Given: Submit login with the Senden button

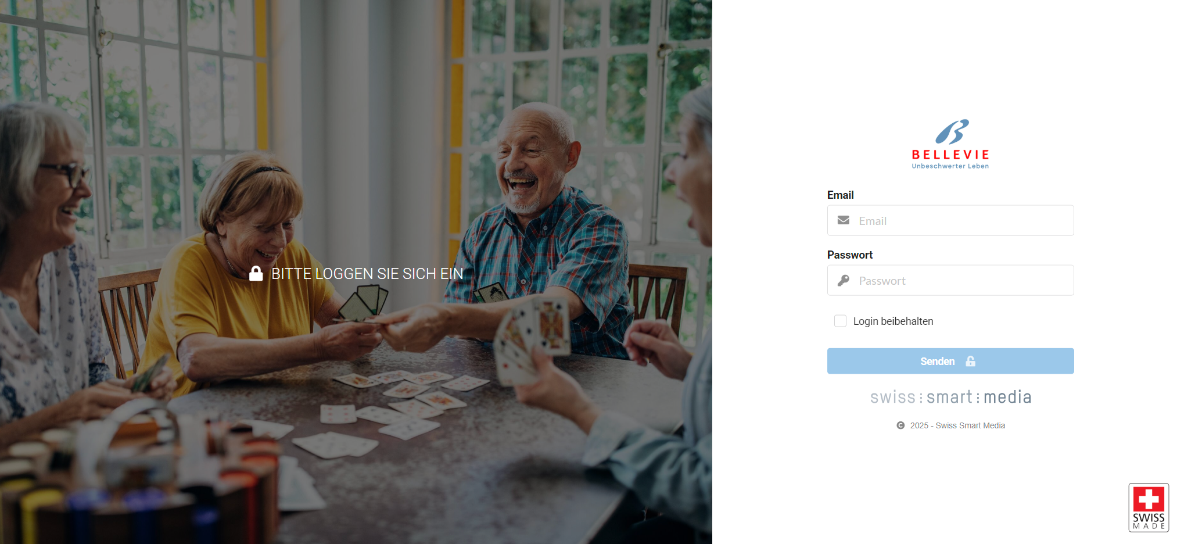Looking at the screenshot, I should pos(950,361).
